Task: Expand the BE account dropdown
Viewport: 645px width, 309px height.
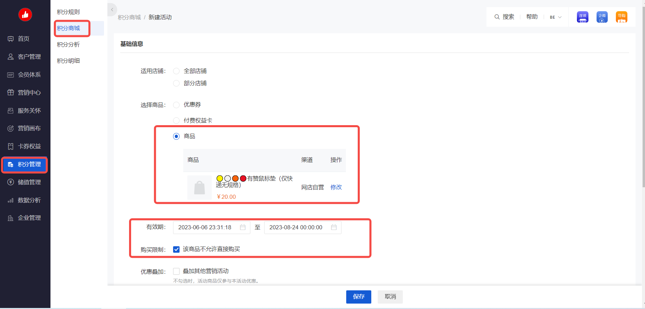Action: point(556,17)
